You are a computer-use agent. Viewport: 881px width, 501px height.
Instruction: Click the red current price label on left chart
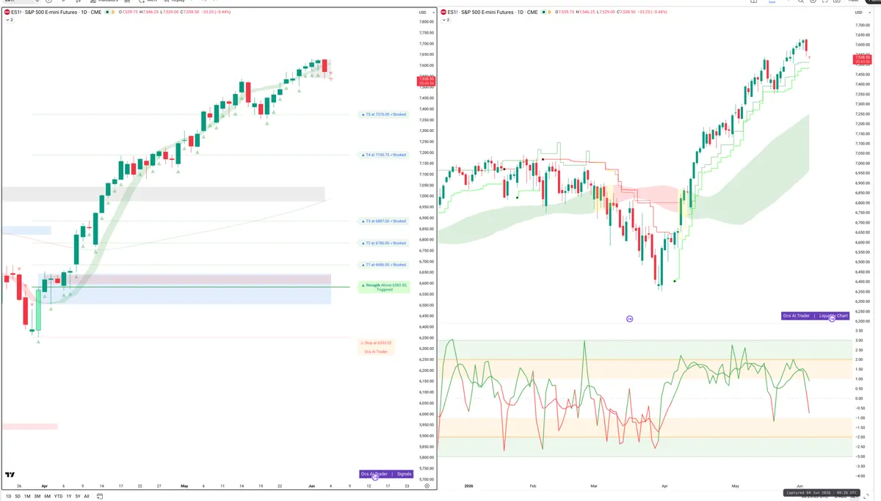[x=426, y=81]
